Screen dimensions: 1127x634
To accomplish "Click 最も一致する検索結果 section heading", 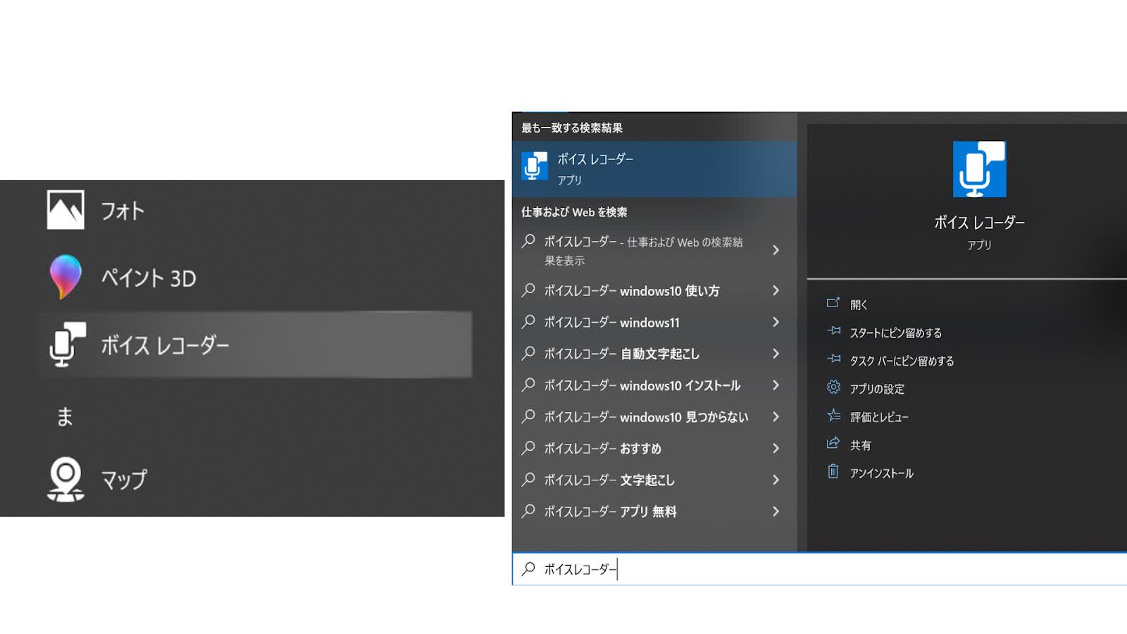I will (x=572, y=128).
